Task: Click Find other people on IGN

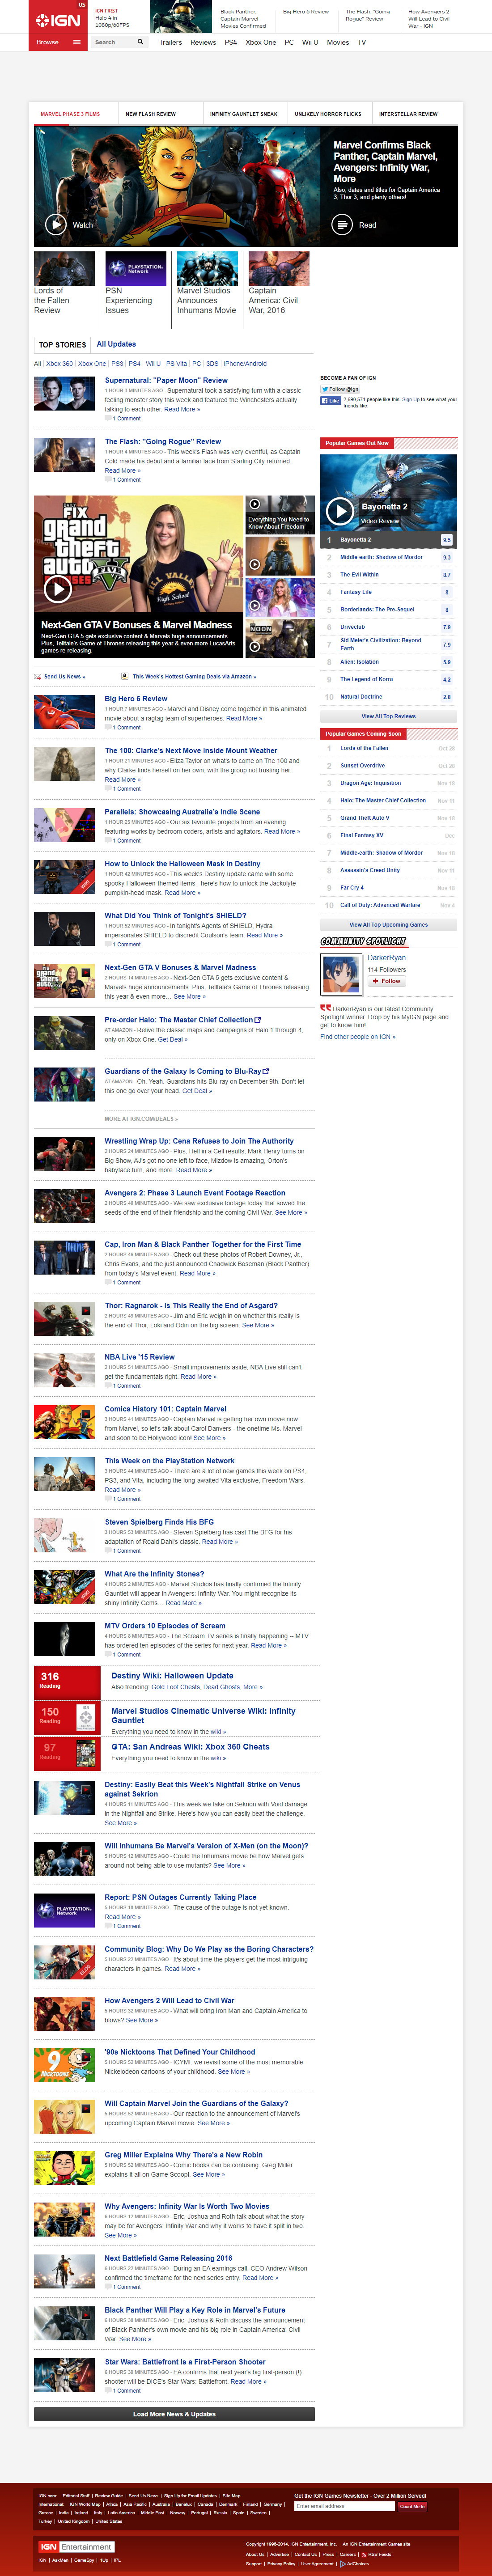Action: (x=358, y=1036)
